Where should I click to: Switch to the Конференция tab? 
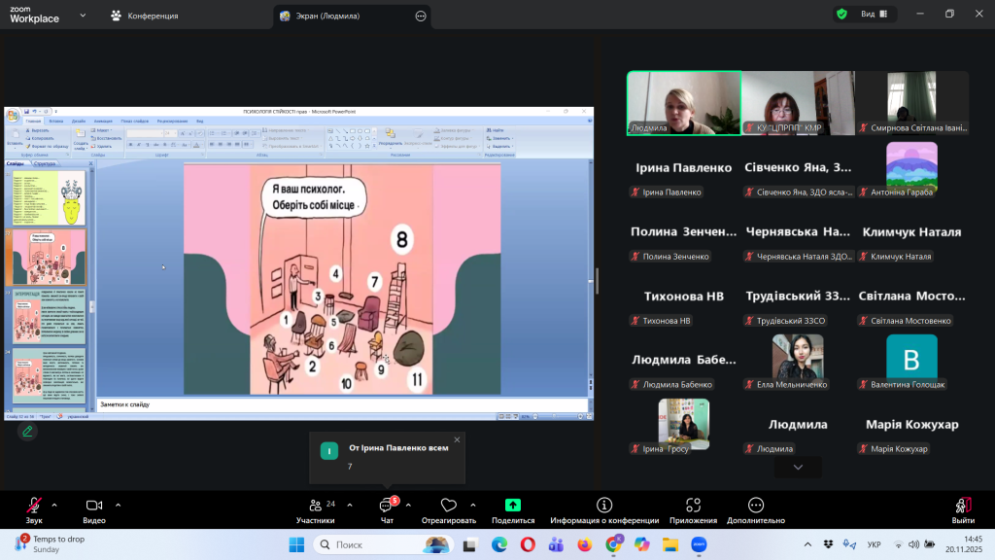click(x=147, y=16)
